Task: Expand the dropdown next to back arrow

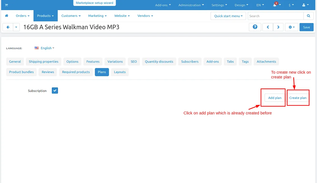Action: tap(16, 27)
